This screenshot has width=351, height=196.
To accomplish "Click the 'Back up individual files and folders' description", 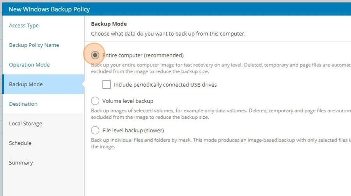I will (221, 143).
